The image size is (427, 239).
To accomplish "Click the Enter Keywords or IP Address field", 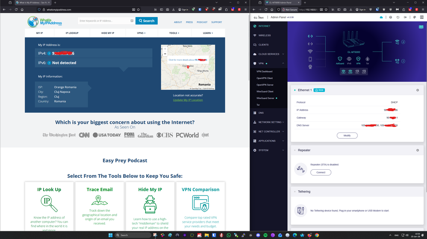I will [x=106, y=21].
